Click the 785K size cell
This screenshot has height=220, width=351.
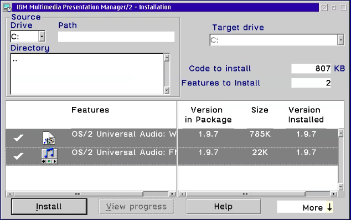(260, 134)
